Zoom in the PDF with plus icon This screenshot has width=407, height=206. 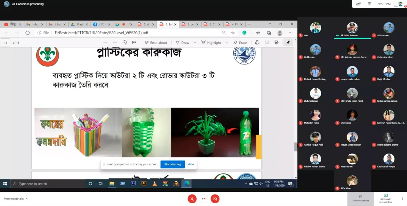point(115,42)
